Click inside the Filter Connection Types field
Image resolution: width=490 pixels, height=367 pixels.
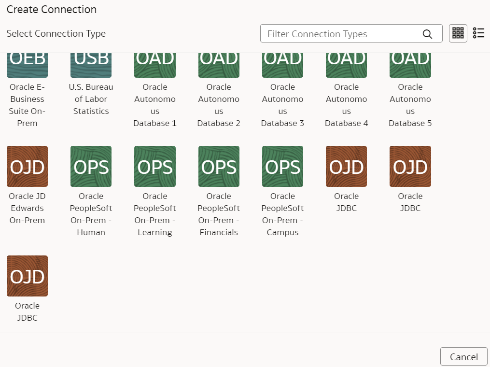338,34
